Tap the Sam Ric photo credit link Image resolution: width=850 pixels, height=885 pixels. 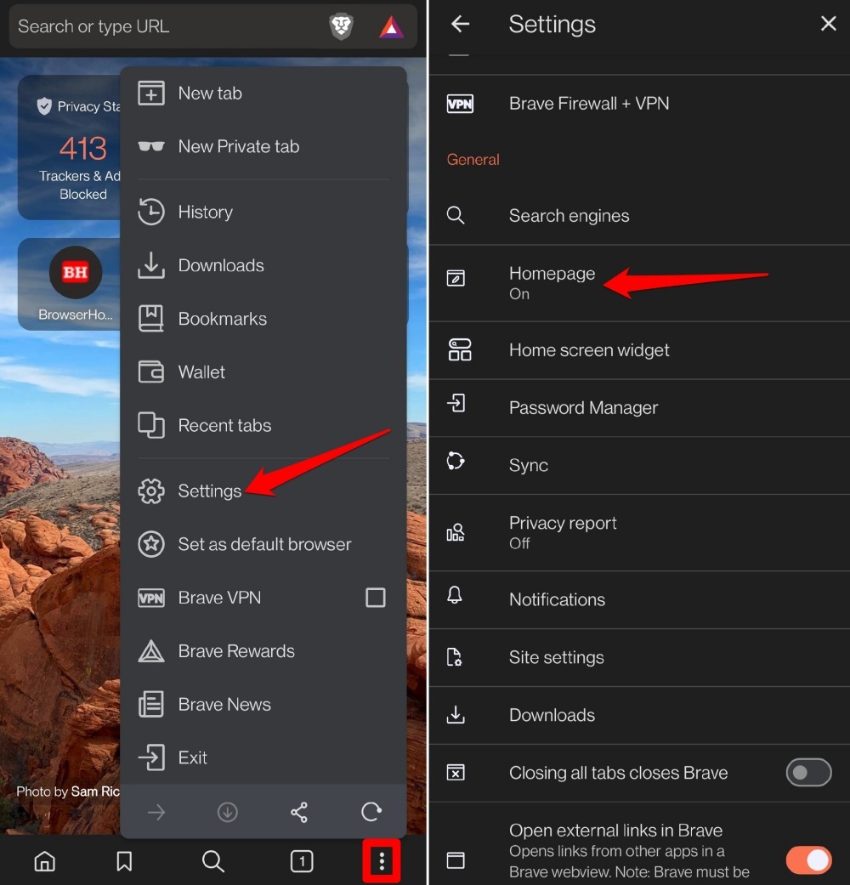[x=95, y=791]
